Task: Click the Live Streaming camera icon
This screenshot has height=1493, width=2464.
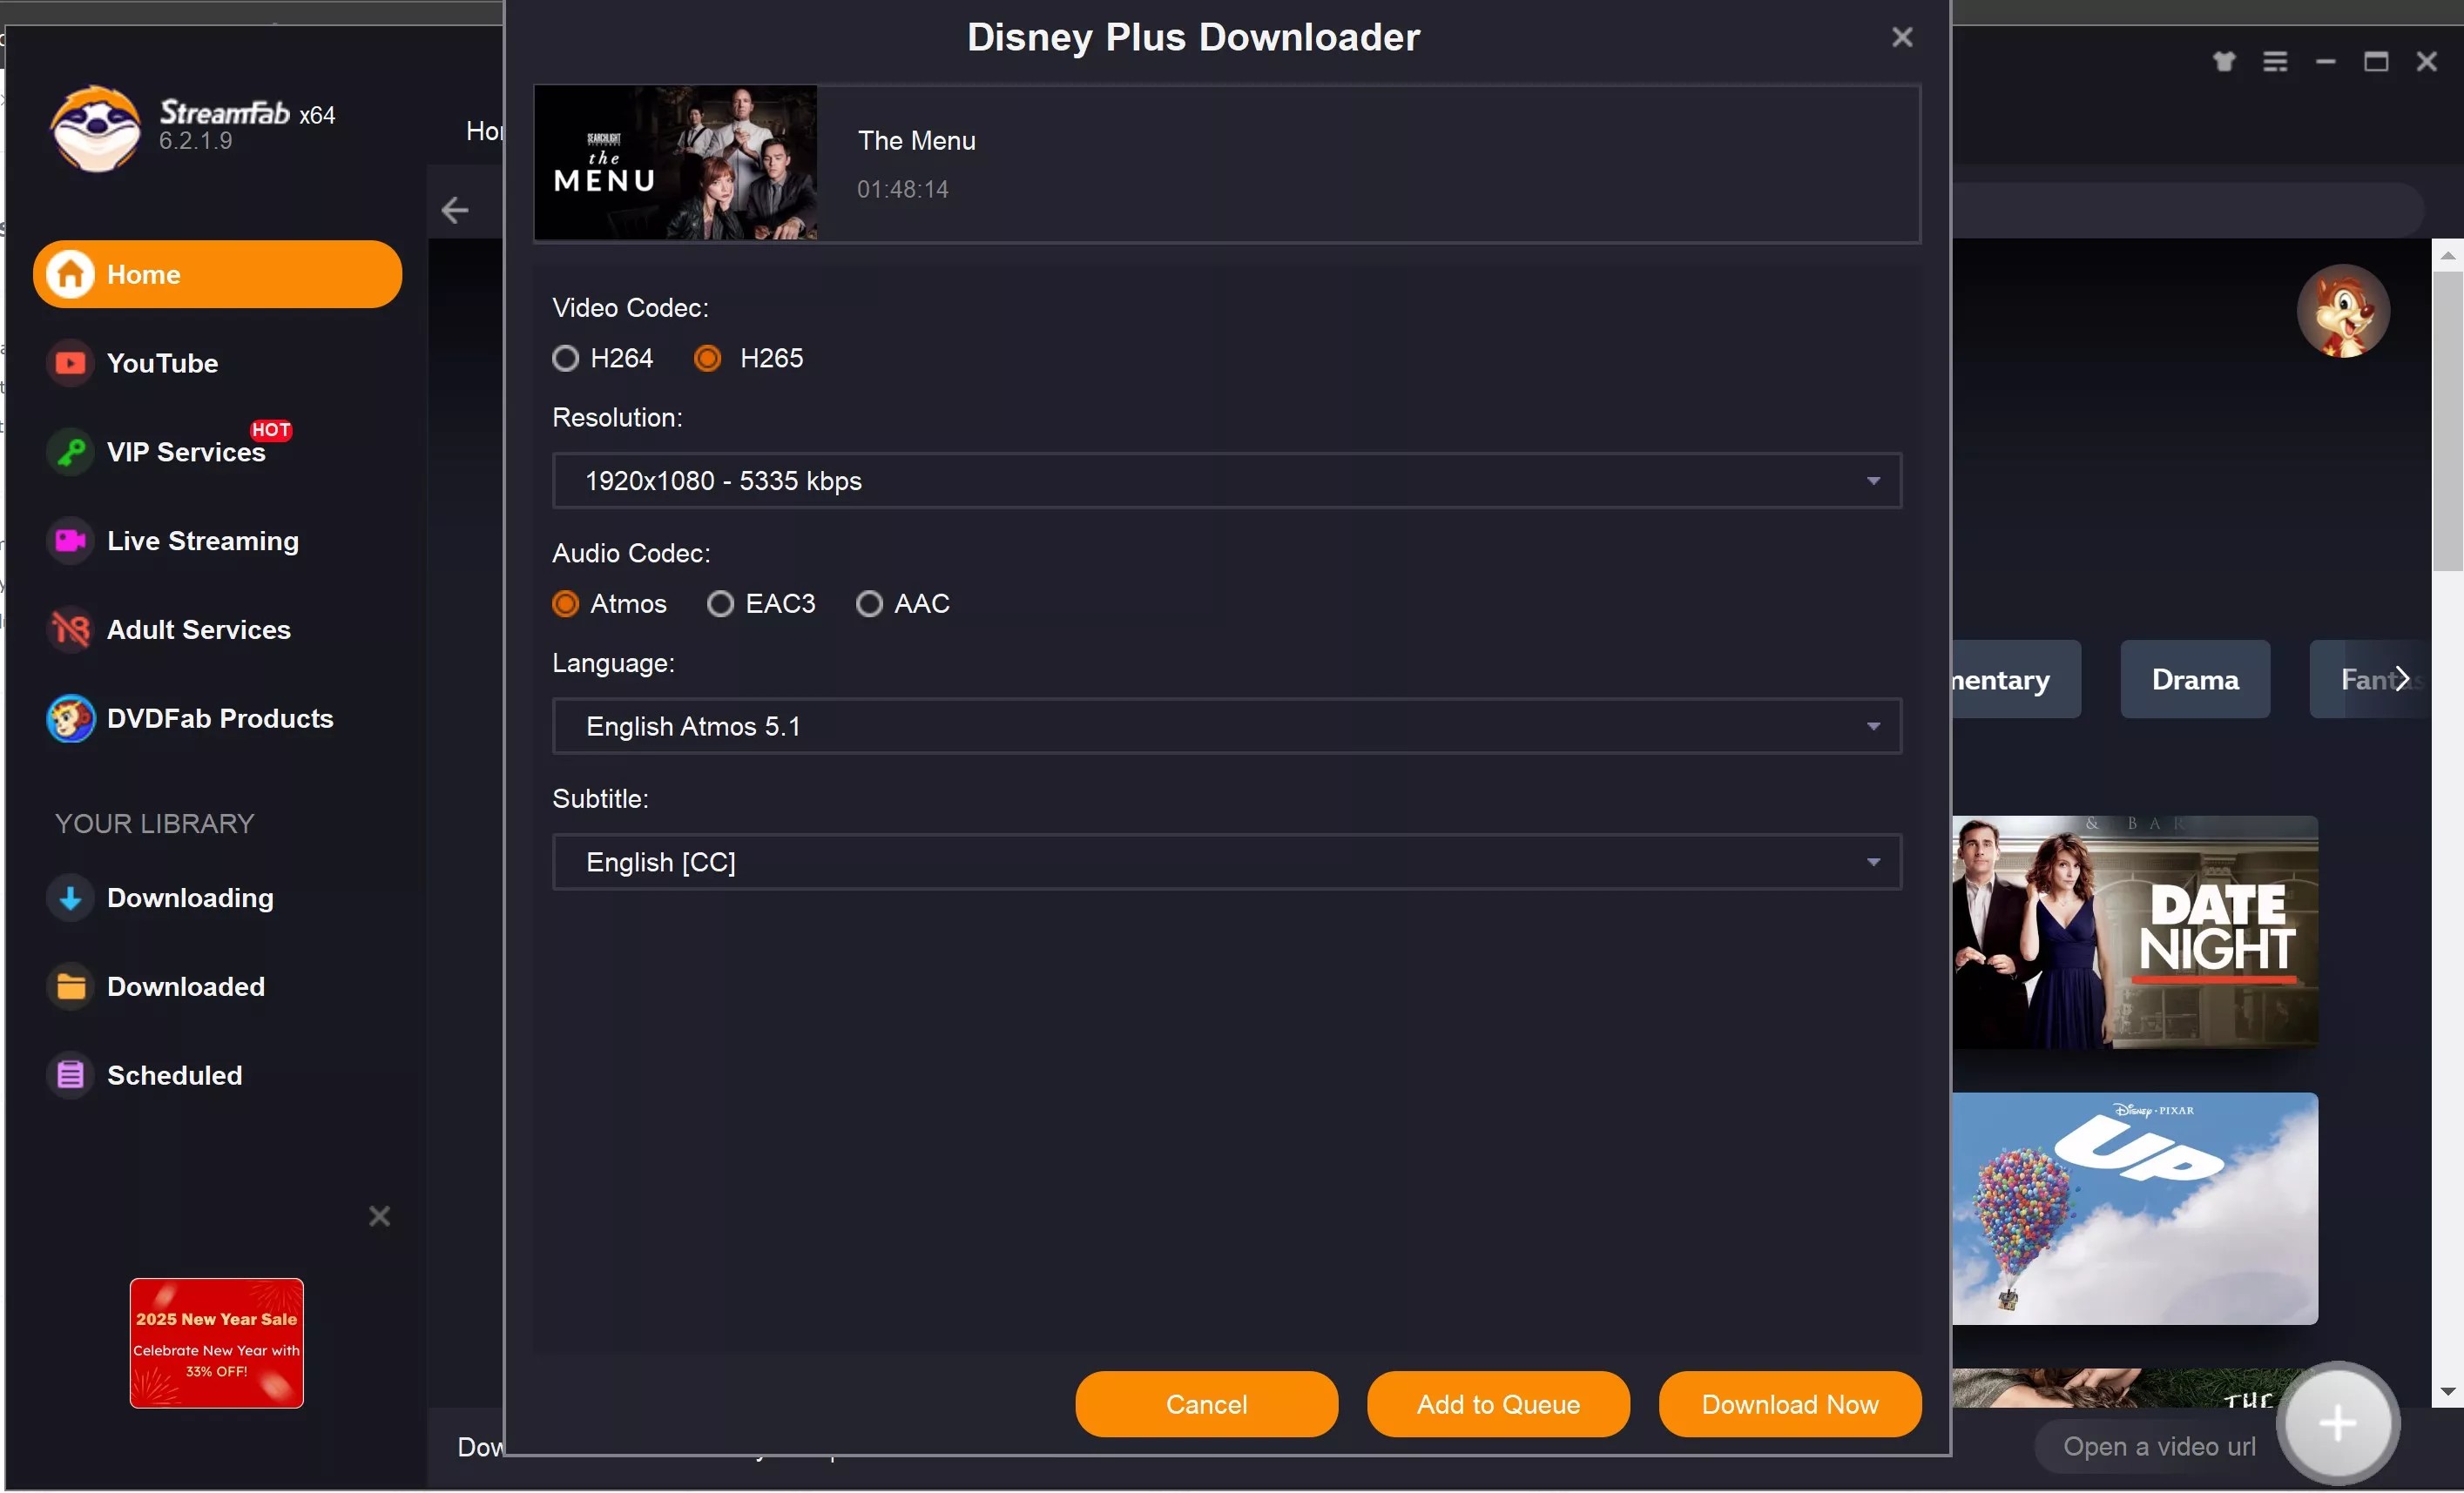Action: pos(70,541)
